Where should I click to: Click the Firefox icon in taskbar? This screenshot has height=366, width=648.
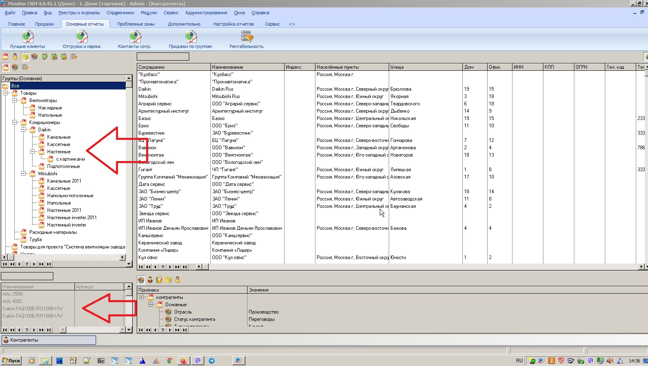pyautogui.click(x=184, y=361)
